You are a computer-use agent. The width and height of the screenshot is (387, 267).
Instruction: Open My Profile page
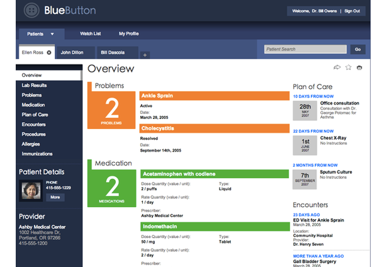[x=129, y=33]
